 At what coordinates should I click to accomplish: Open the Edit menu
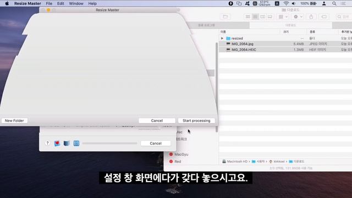[61, 3]
